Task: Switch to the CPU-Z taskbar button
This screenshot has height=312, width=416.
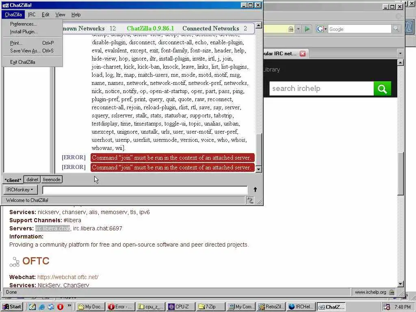Action: (181, 307)
